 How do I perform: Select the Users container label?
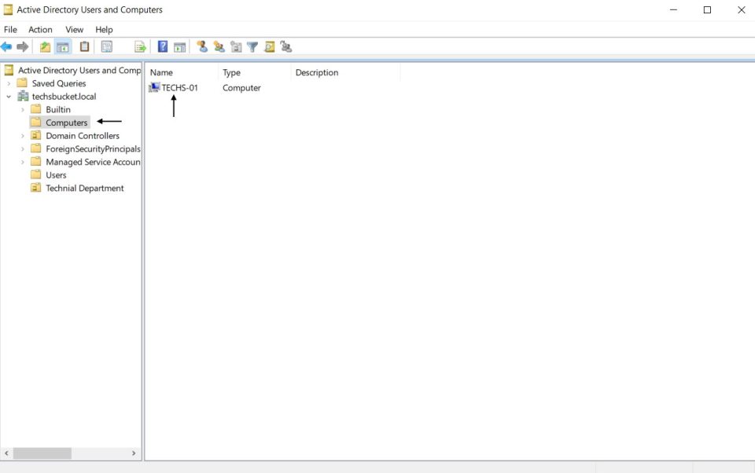56,175
